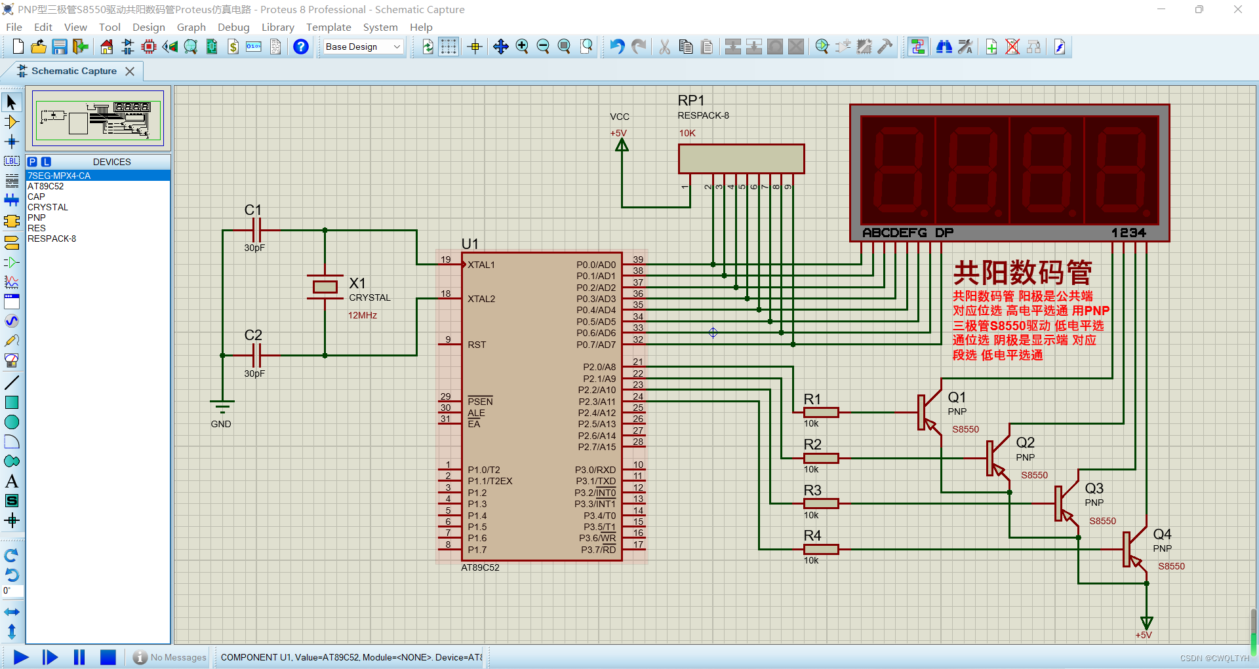Screen dimensions: 1259x669
Task: Pick Probe mode tool
Action: click(x=11, y=341)
